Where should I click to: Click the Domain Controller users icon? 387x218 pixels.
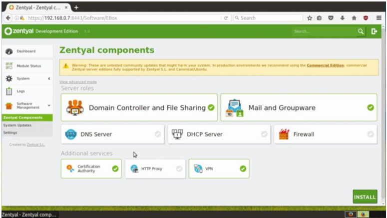tap(75, 107)
